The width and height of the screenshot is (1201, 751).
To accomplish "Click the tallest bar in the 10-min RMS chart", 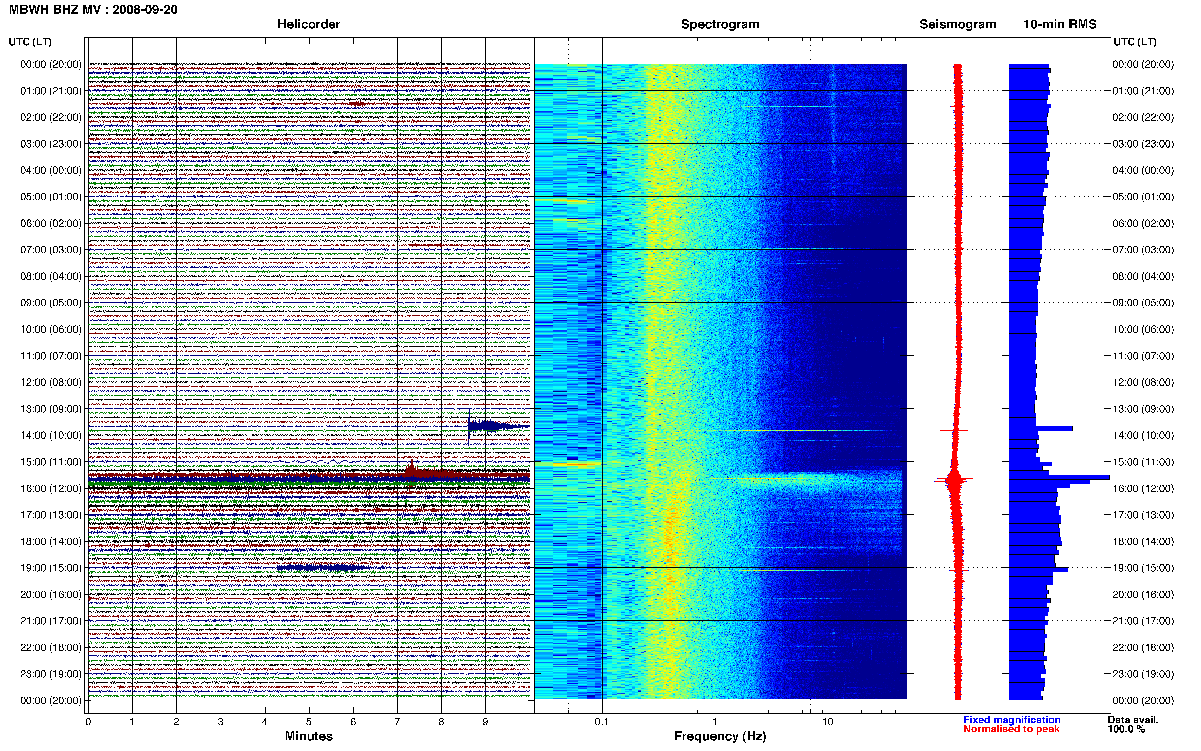I will pyautogui.click(x=1059, y=477).
